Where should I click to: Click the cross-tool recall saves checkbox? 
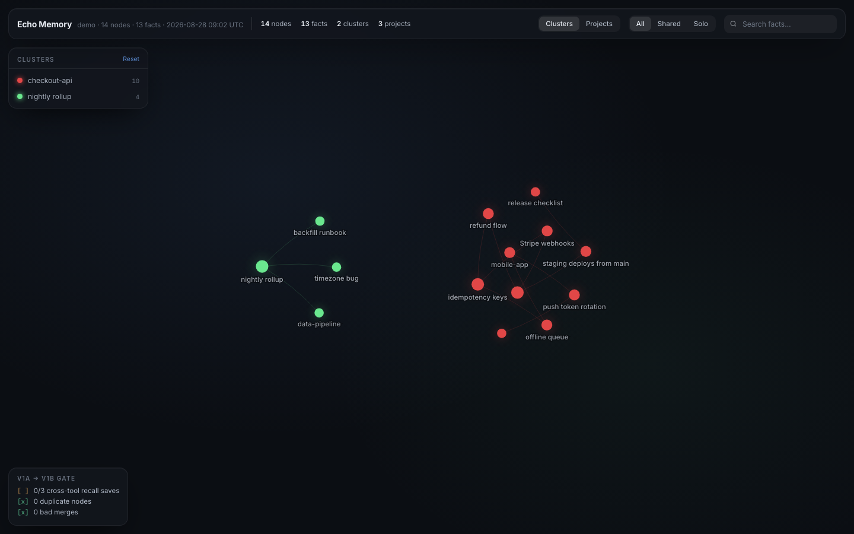pyautogui.click(x=23, y=491)
